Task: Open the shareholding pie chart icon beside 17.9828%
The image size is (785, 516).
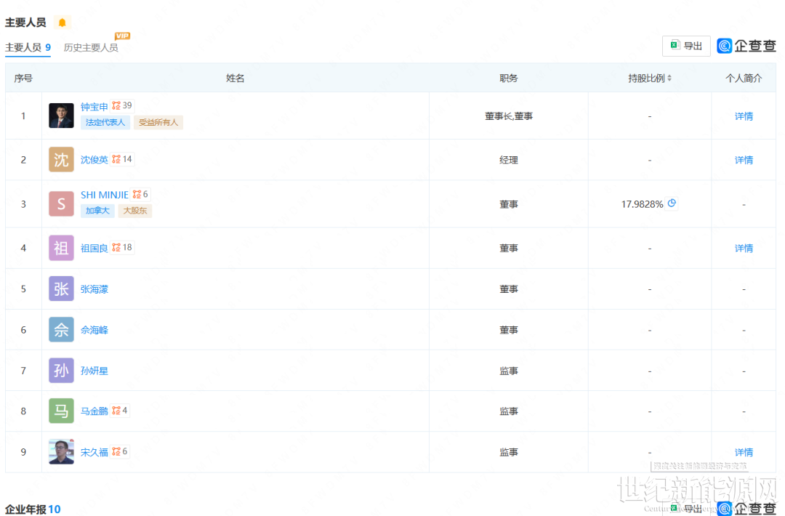Action: [672, 203]
